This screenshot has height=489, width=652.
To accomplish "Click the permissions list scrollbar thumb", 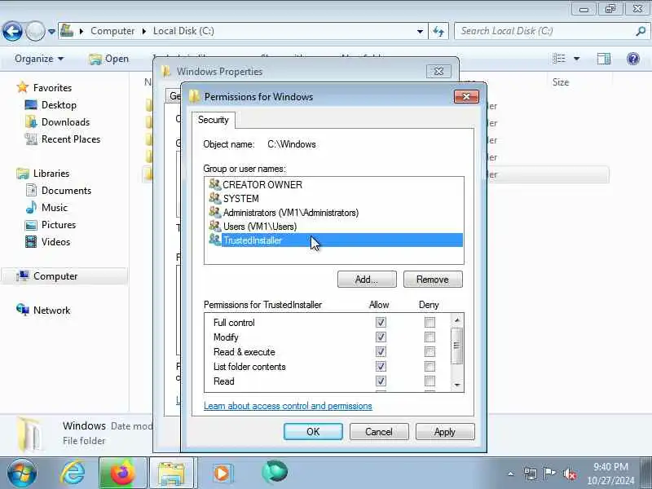I will pos(457,346).
